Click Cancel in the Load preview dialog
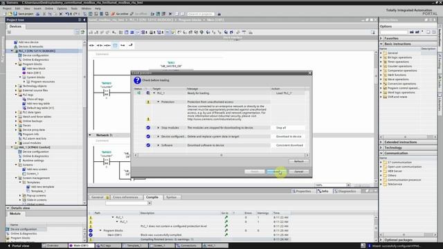This screenshot has height=249, width=443. pyautogui.click(x=298, y=172)
